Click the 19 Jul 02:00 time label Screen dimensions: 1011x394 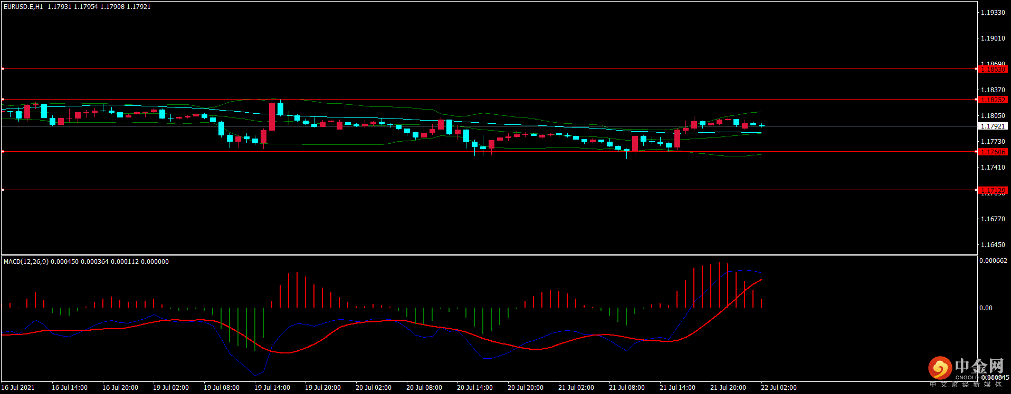[171, 388]
